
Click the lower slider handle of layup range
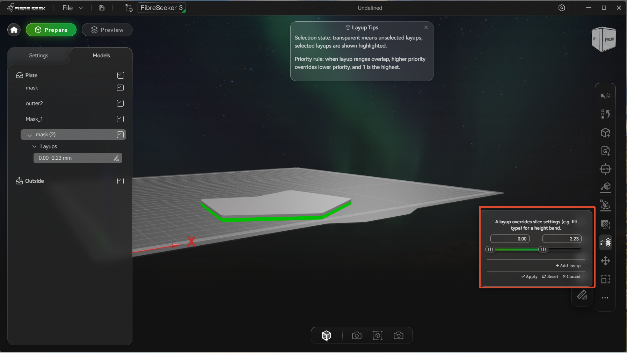tap(490, 249)
